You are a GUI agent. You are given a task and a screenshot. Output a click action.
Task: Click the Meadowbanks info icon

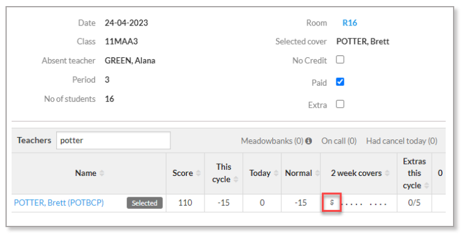(309, 141)
